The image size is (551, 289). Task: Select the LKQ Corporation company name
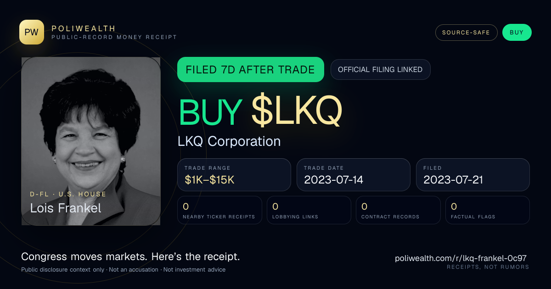click(x=229, y=141)
